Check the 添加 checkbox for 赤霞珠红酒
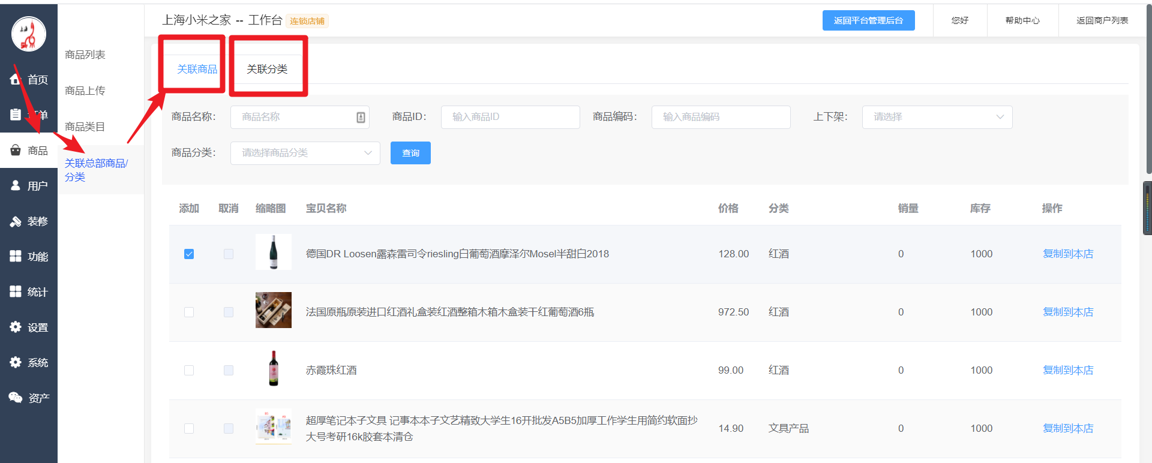Image resolution: width=1152 pixels, height=463 pixels. pyautogui.click(x=189, y=370)
